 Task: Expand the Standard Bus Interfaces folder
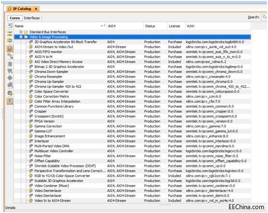(x=21, y=32)
